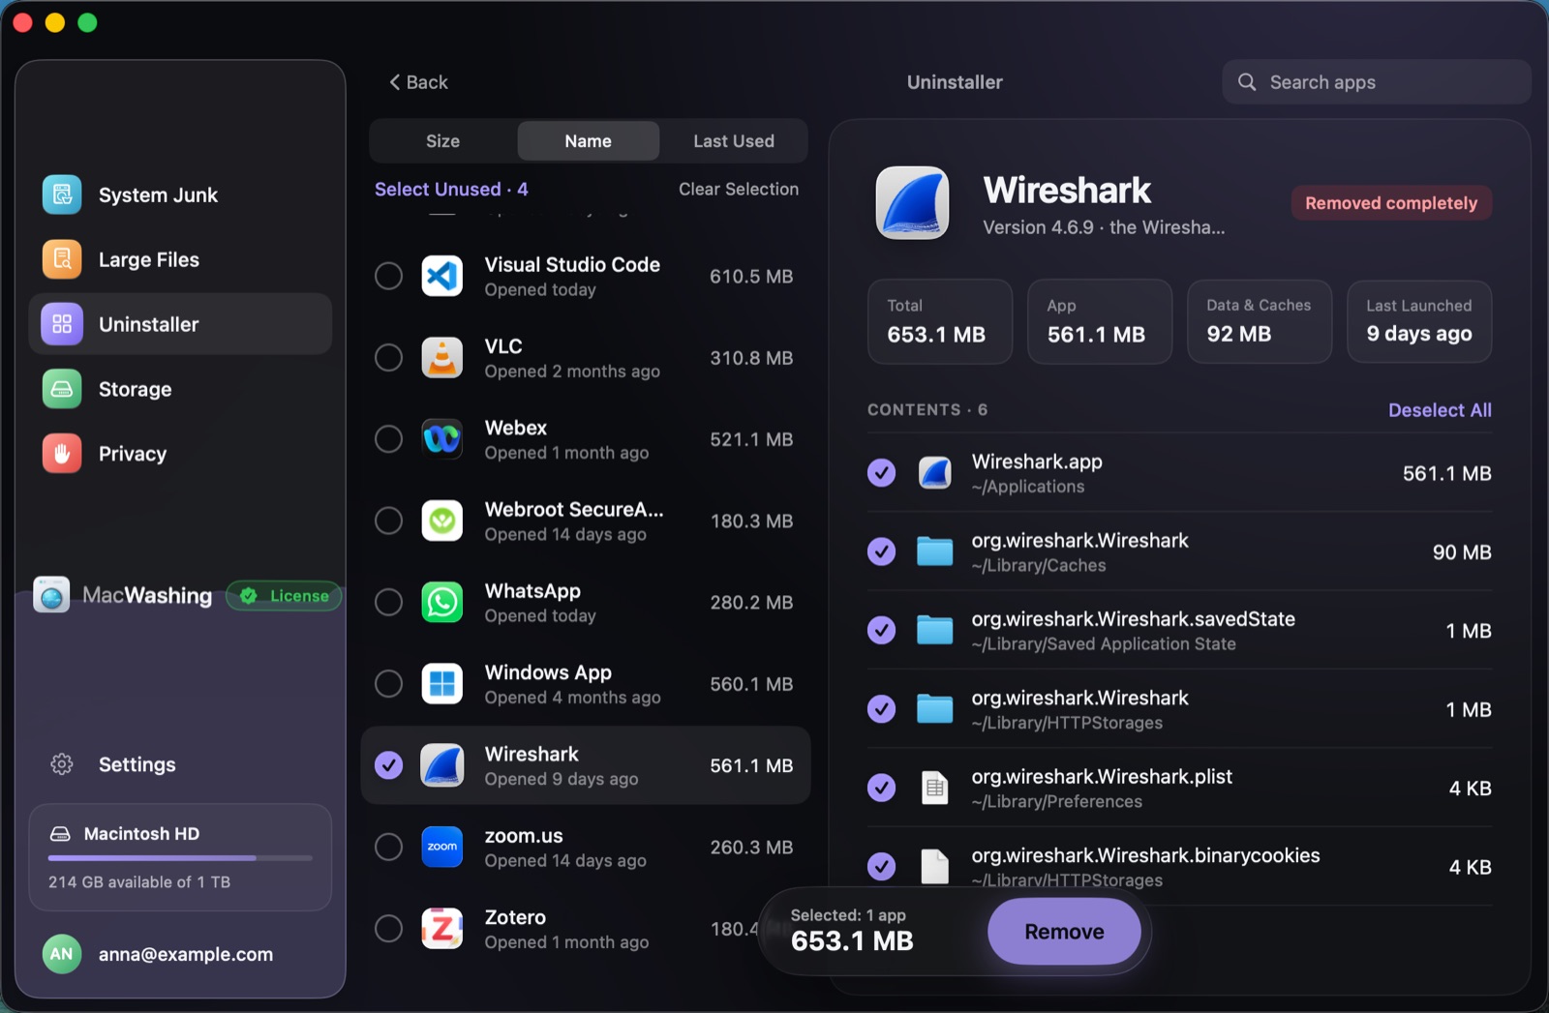Click the Data & Caches 92 MB card
Viewport: 1549px width, 1013px height.
point(1260,322)
